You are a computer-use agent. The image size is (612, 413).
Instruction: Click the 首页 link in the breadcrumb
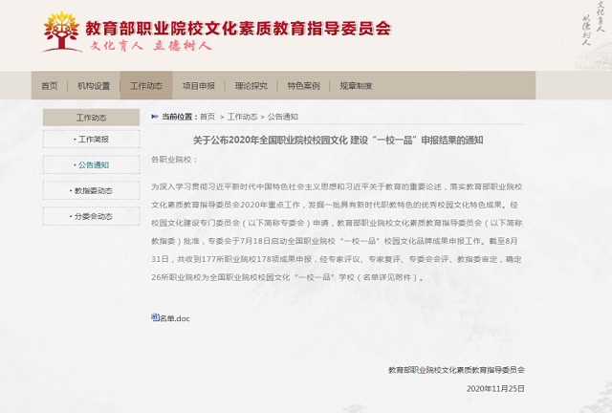click(208, 117)
